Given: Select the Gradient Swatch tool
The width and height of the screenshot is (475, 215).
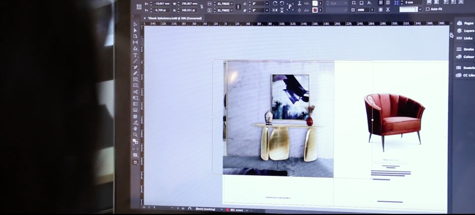Looking at the screenshot, I should (135, 104).
